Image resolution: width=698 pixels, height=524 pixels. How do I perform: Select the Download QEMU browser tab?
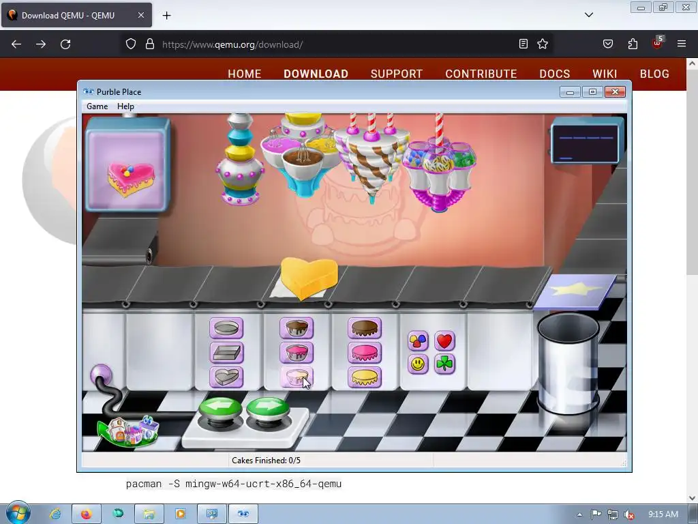pos(76,15)
